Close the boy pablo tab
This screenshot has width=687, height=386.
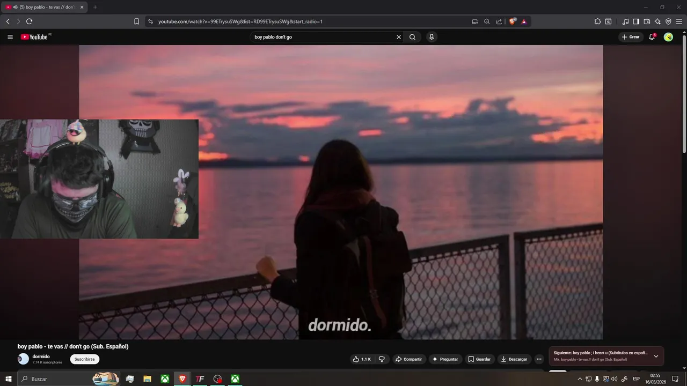click(x=82, y=7)
